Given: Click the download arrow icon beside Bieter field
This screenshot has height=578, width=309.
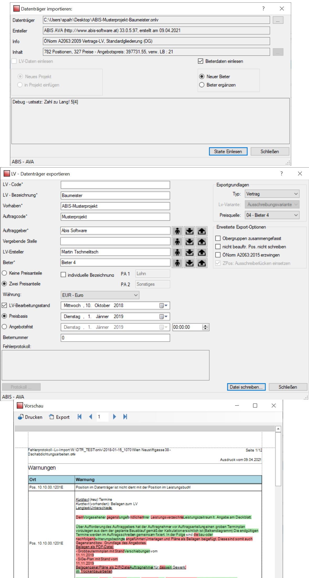Looking at the screenshot, I should [189, 263].
